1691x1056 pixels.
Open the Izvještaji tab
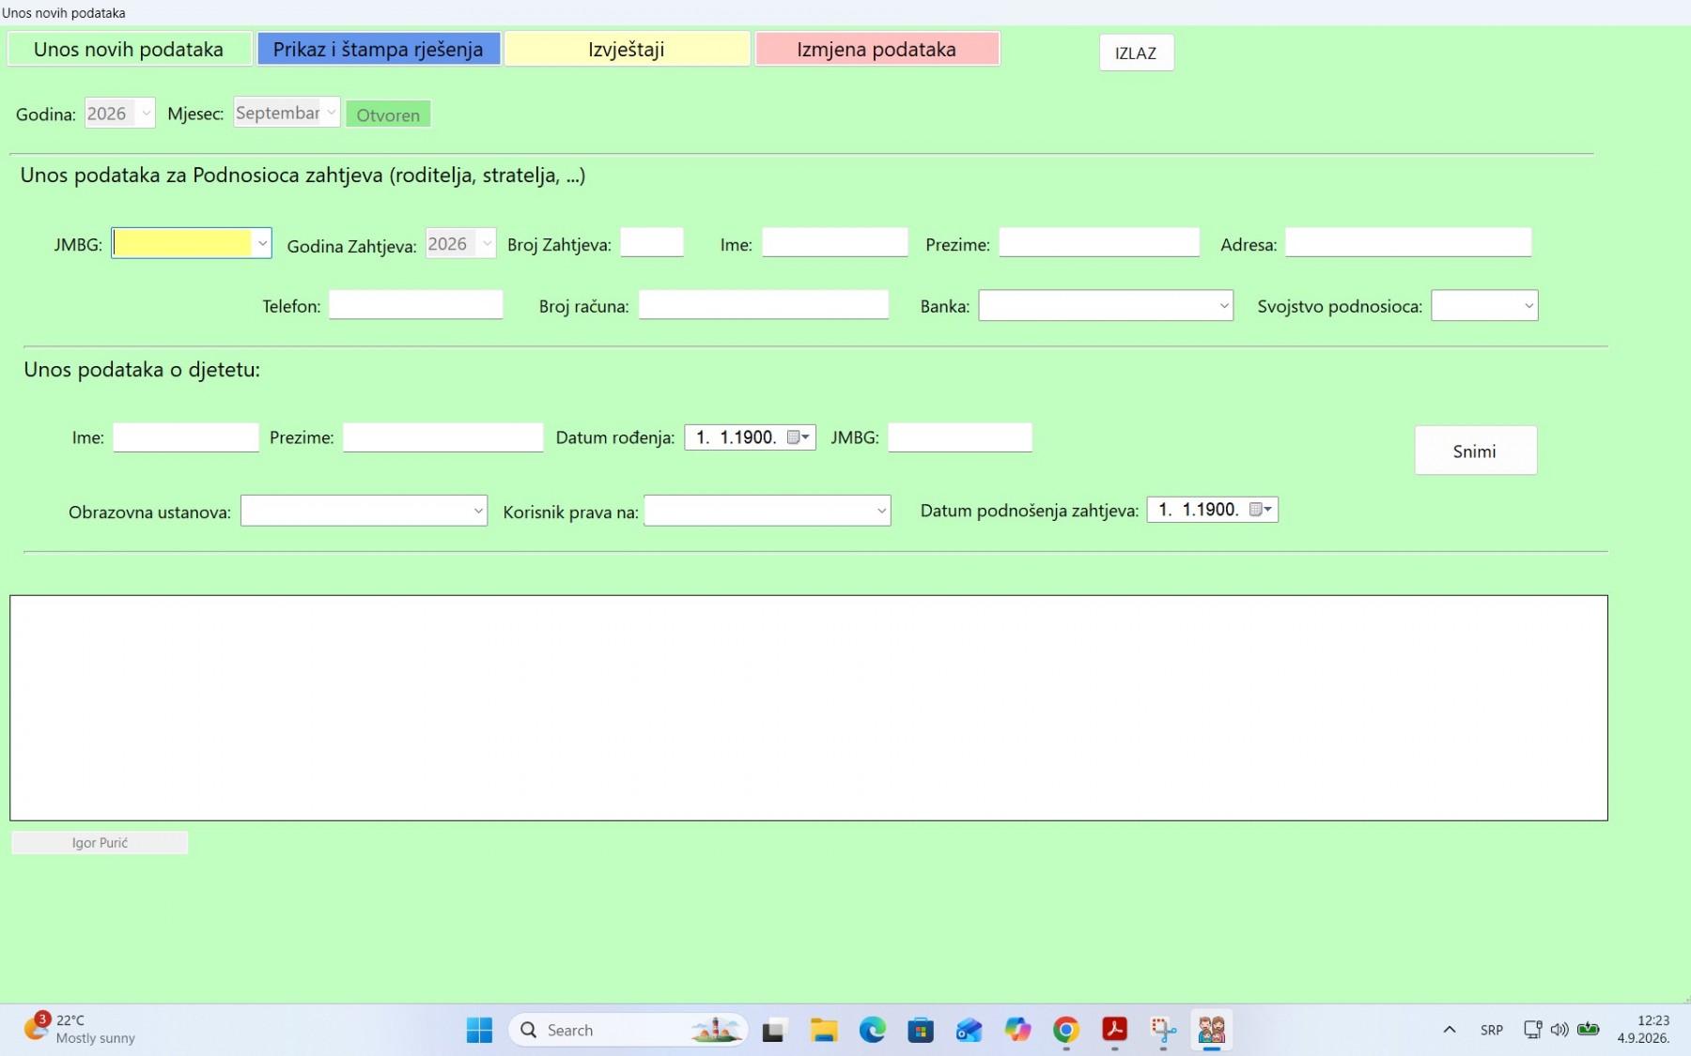point(627,49)
